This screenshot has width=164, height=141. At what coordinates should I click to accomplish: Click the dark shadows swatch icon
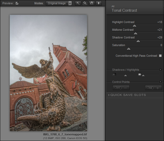(114, 74)
